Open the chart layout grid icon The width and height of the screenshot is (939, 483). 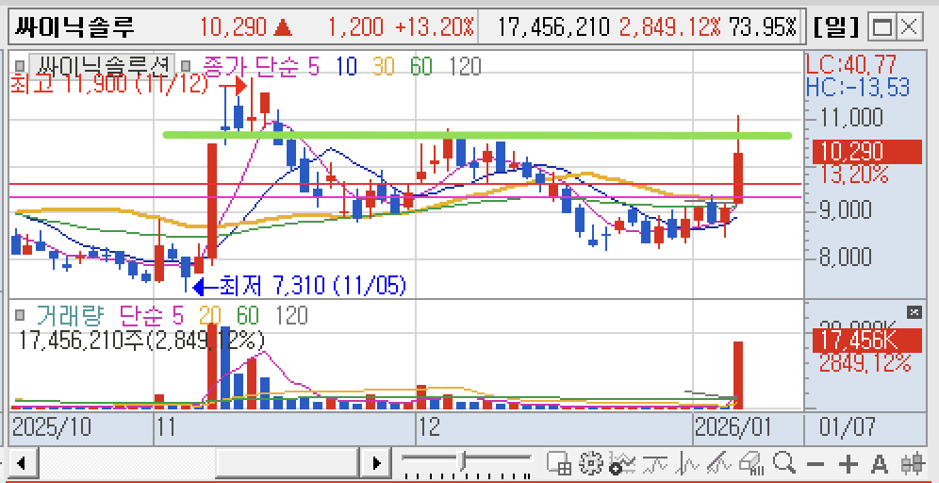pyautogui.click(x=559, y=463)
